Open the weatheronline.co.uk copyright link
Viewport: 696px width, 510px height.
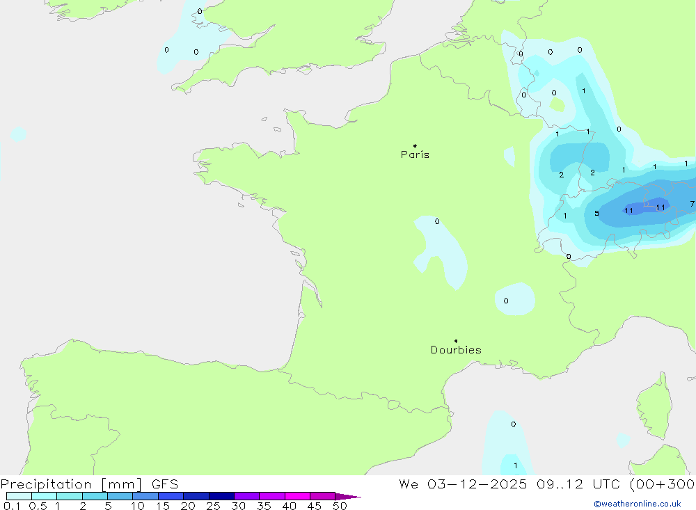click(x=638, y=504)
